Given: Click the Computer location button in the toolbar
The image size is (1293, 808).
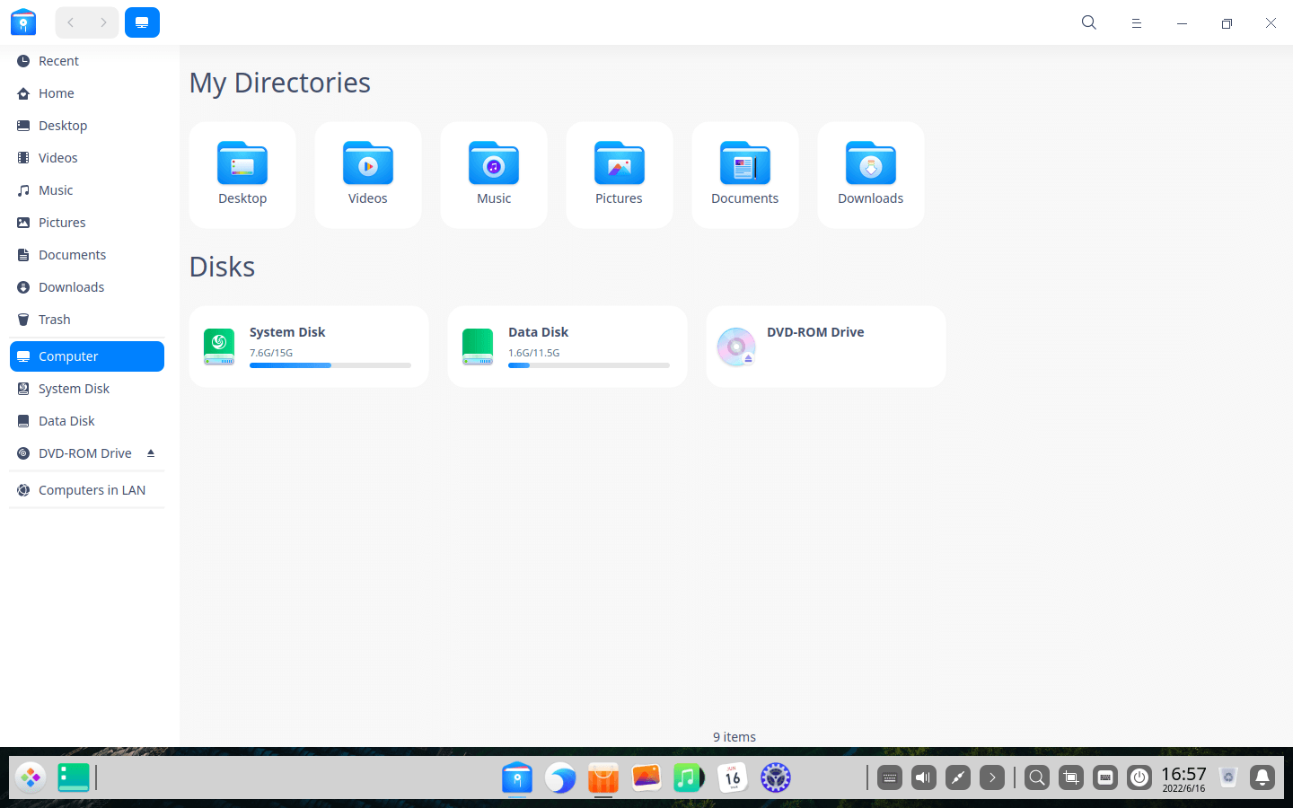Looking at the screenshot, I should [x=142, y=22].
